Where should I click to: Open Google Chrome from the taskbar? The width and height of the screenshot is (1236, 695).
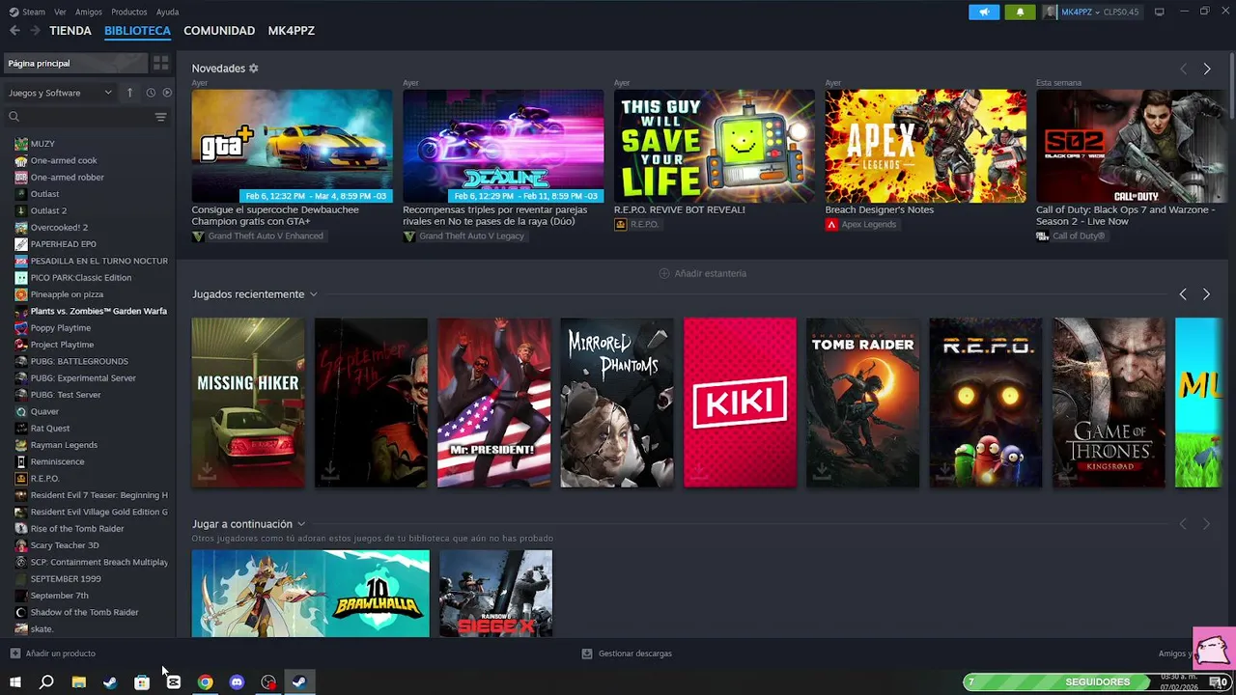[205, 682]
